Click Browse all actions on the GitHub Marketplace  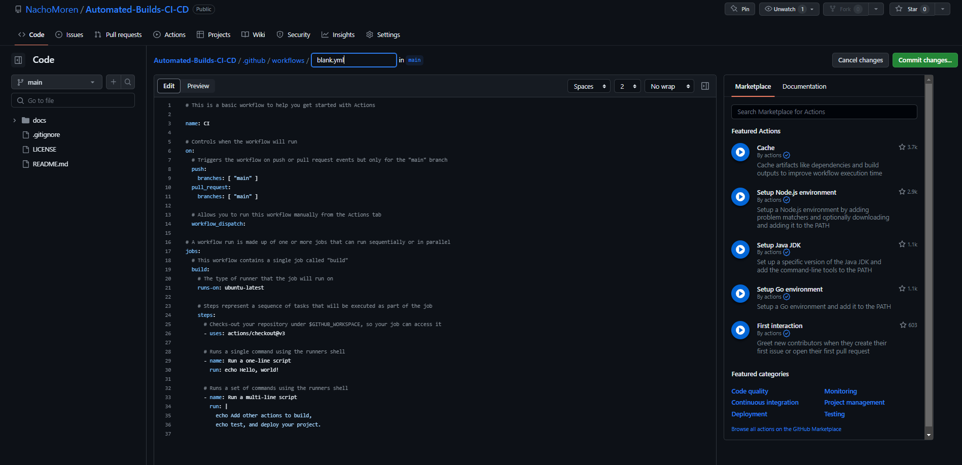tap(786, 429)
